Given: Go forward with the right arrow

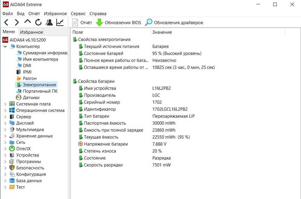Looking at the screenshot, I should [17, 22].
